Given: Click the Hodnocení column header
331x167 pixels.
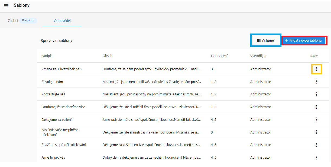Looking at the screenshot, I should pos(219,56).
